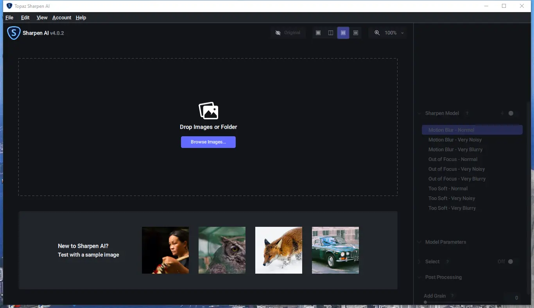Open the View menu
Image resolution: width=534 pixels, height=308 pixels.
pyautogui.click(x=42, y=18)
